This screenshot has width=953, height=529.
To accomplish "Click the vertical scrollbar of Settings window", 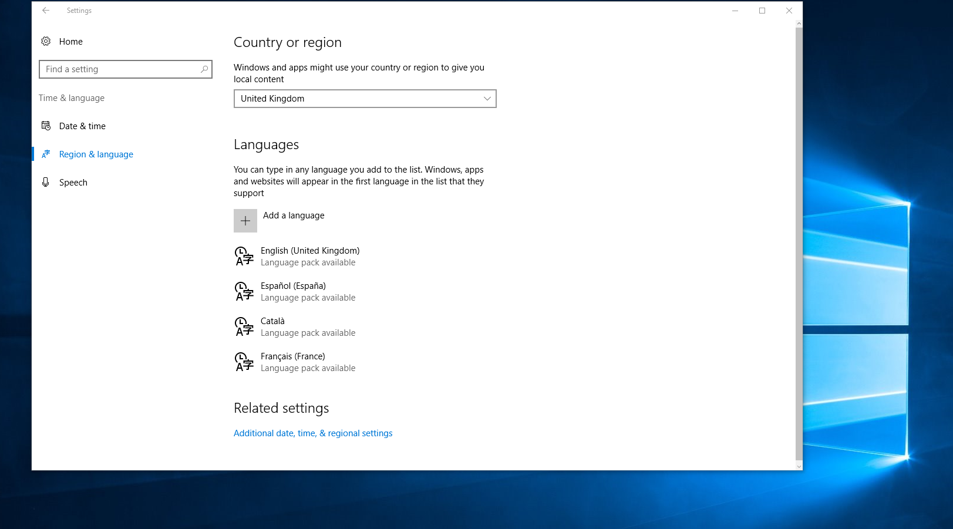I will coord(799,244).
